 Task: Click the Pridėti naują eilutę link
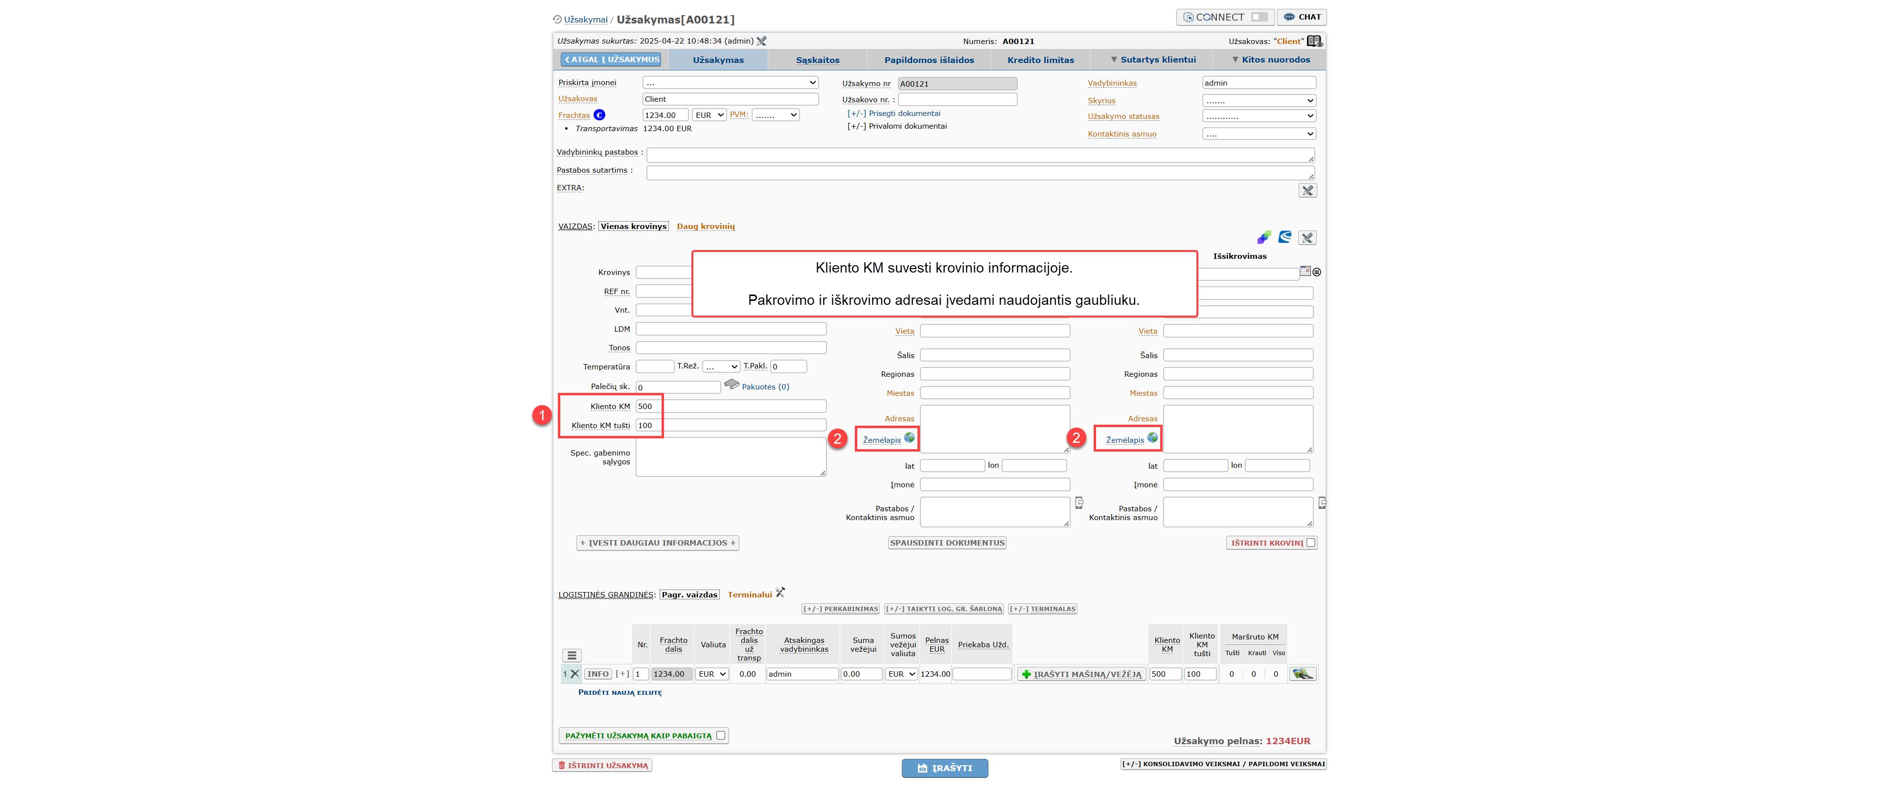(620, 693)
